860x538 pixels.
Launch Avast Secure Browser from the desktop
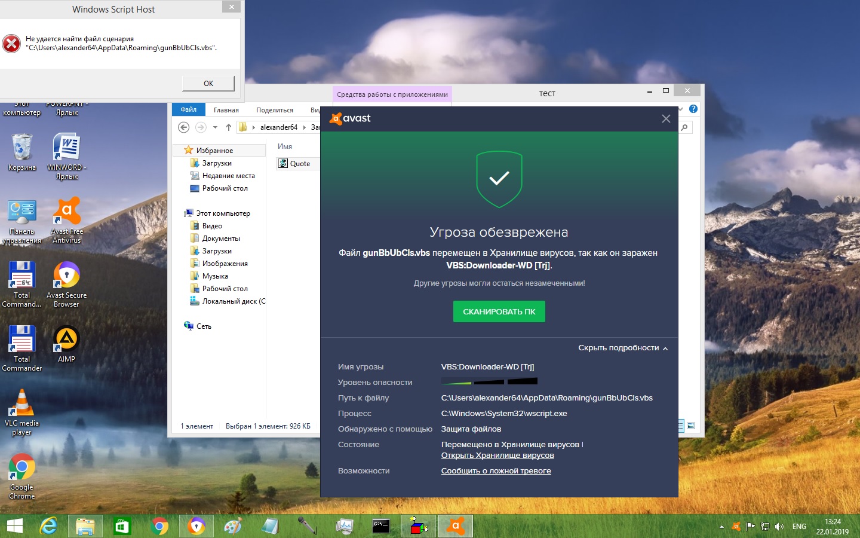(67, 284)
